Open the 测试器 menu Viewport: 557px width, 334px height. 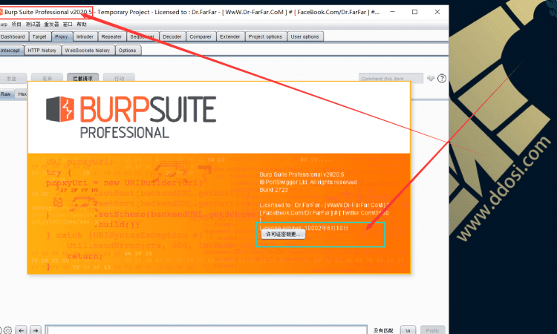pos(33,24)
